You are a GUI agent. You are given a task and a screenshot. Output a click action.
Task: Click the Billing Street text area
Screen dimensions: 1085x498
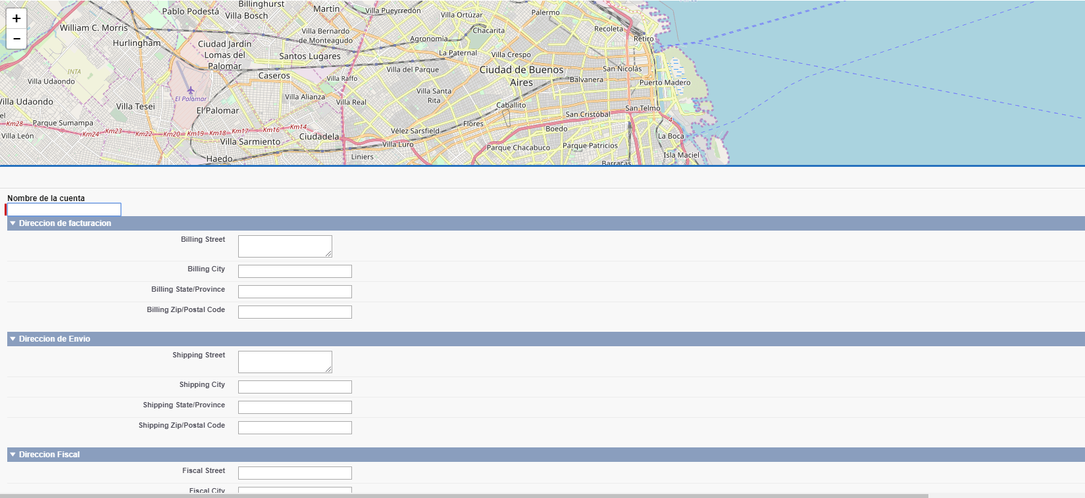(x=285, y=246)
